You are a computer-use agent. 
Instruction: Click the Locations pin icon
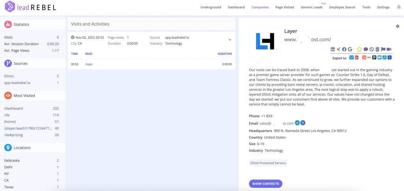click(x=8, y=148)
